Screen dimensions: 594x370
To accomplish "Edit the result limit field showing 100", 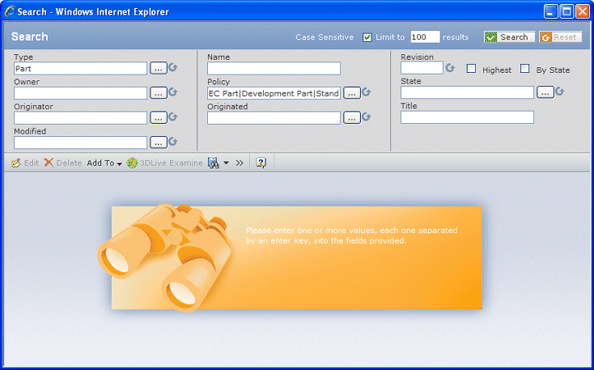I will pyautogui.click(x=425, y=37).
